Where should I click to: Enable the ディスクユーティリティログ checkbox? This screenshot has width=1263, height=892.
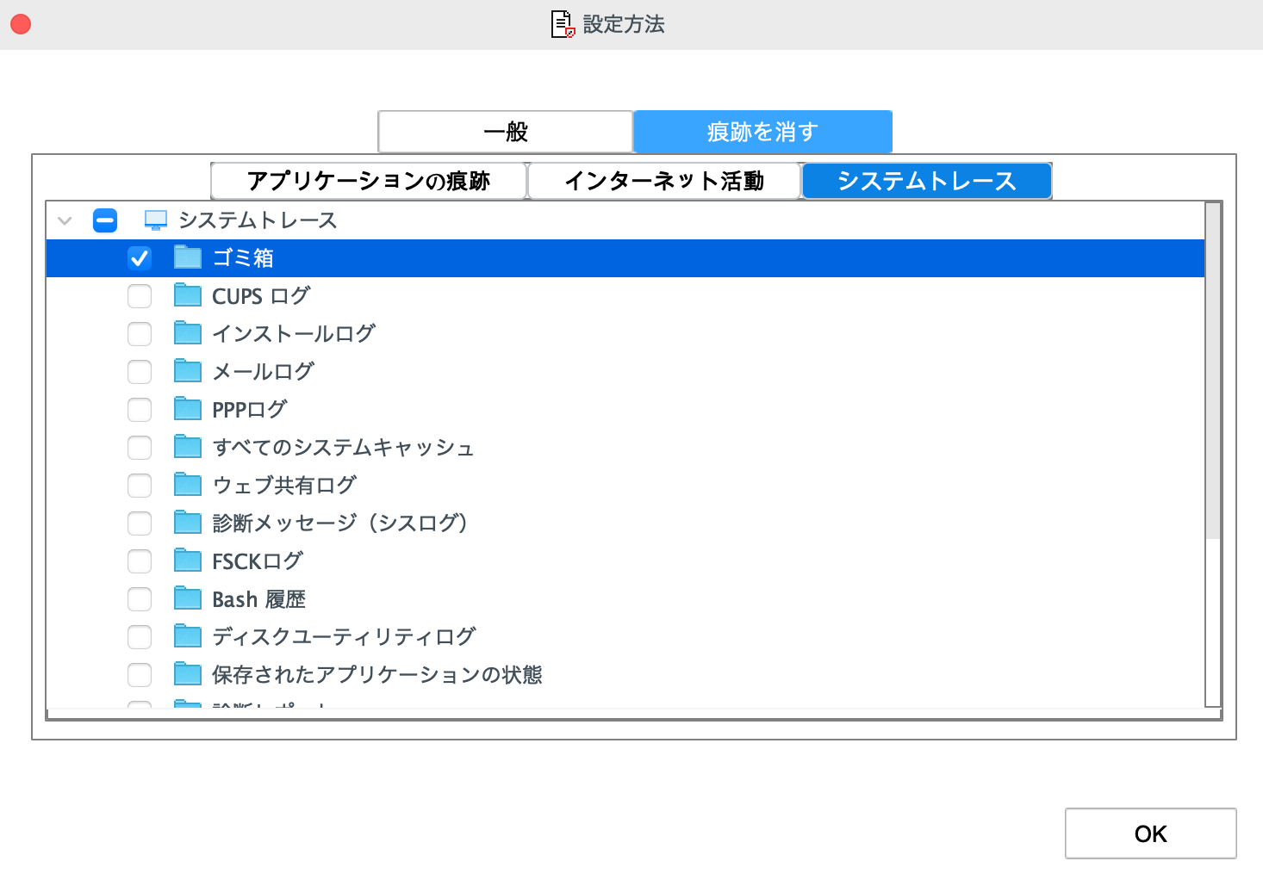pos(140,636)
